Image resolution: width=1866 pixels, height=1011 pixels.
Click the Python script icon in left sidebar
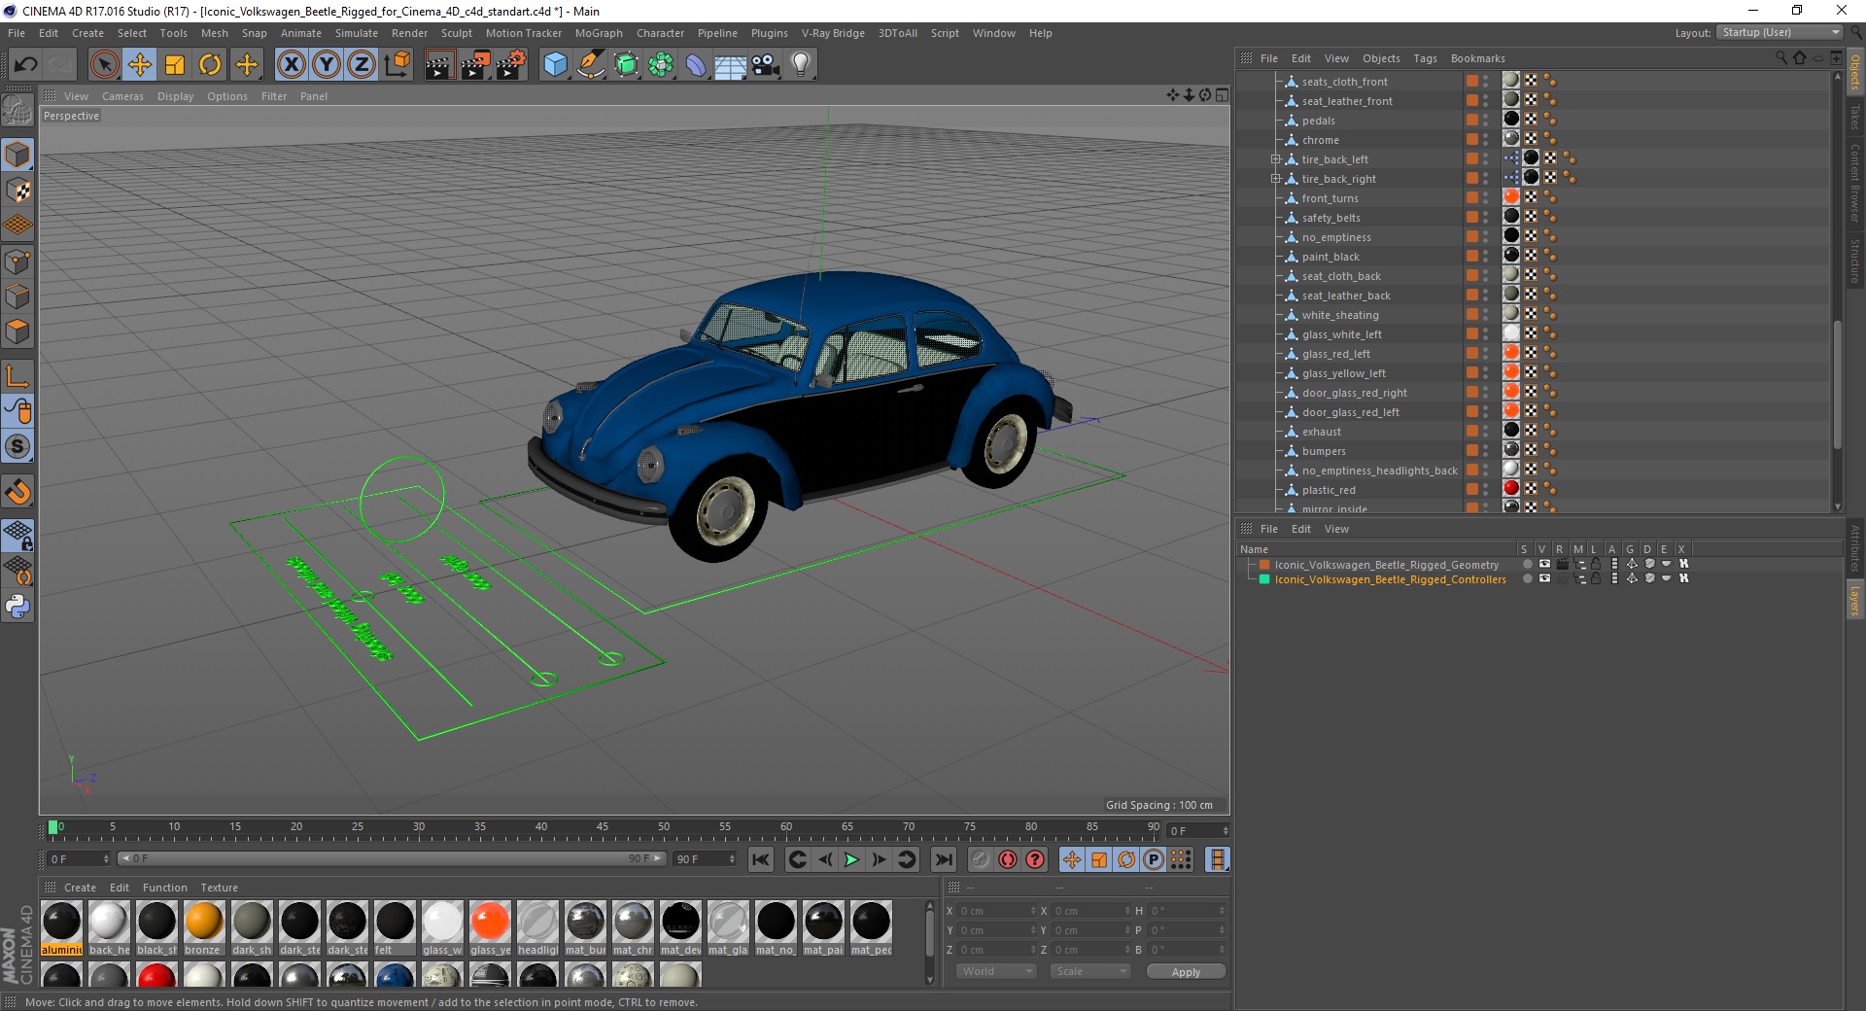pos(17,607)
